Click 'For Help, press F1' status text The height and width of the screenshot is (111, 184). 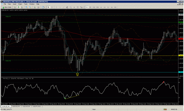point(6,109)
